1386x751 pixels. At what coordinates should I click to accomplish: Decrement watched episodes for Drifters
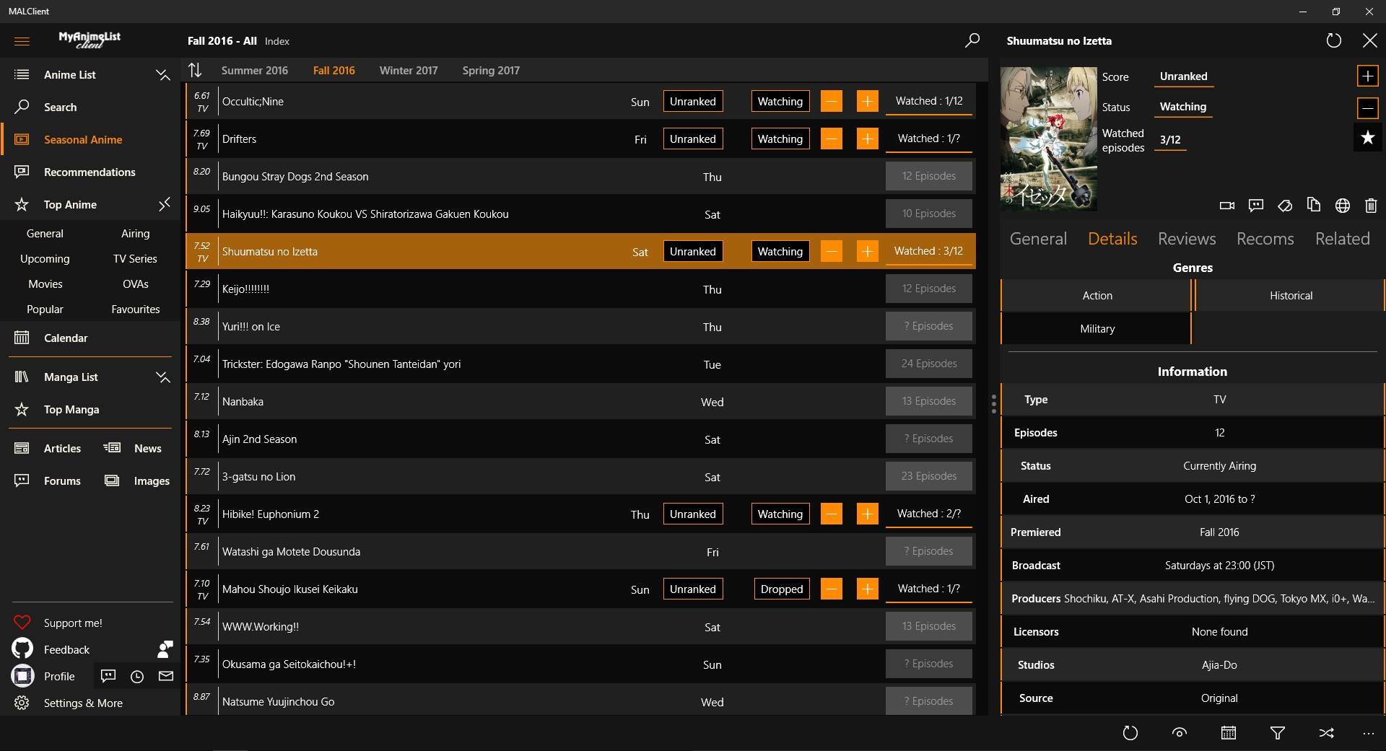pyautogui.click(x=832, y=139)
